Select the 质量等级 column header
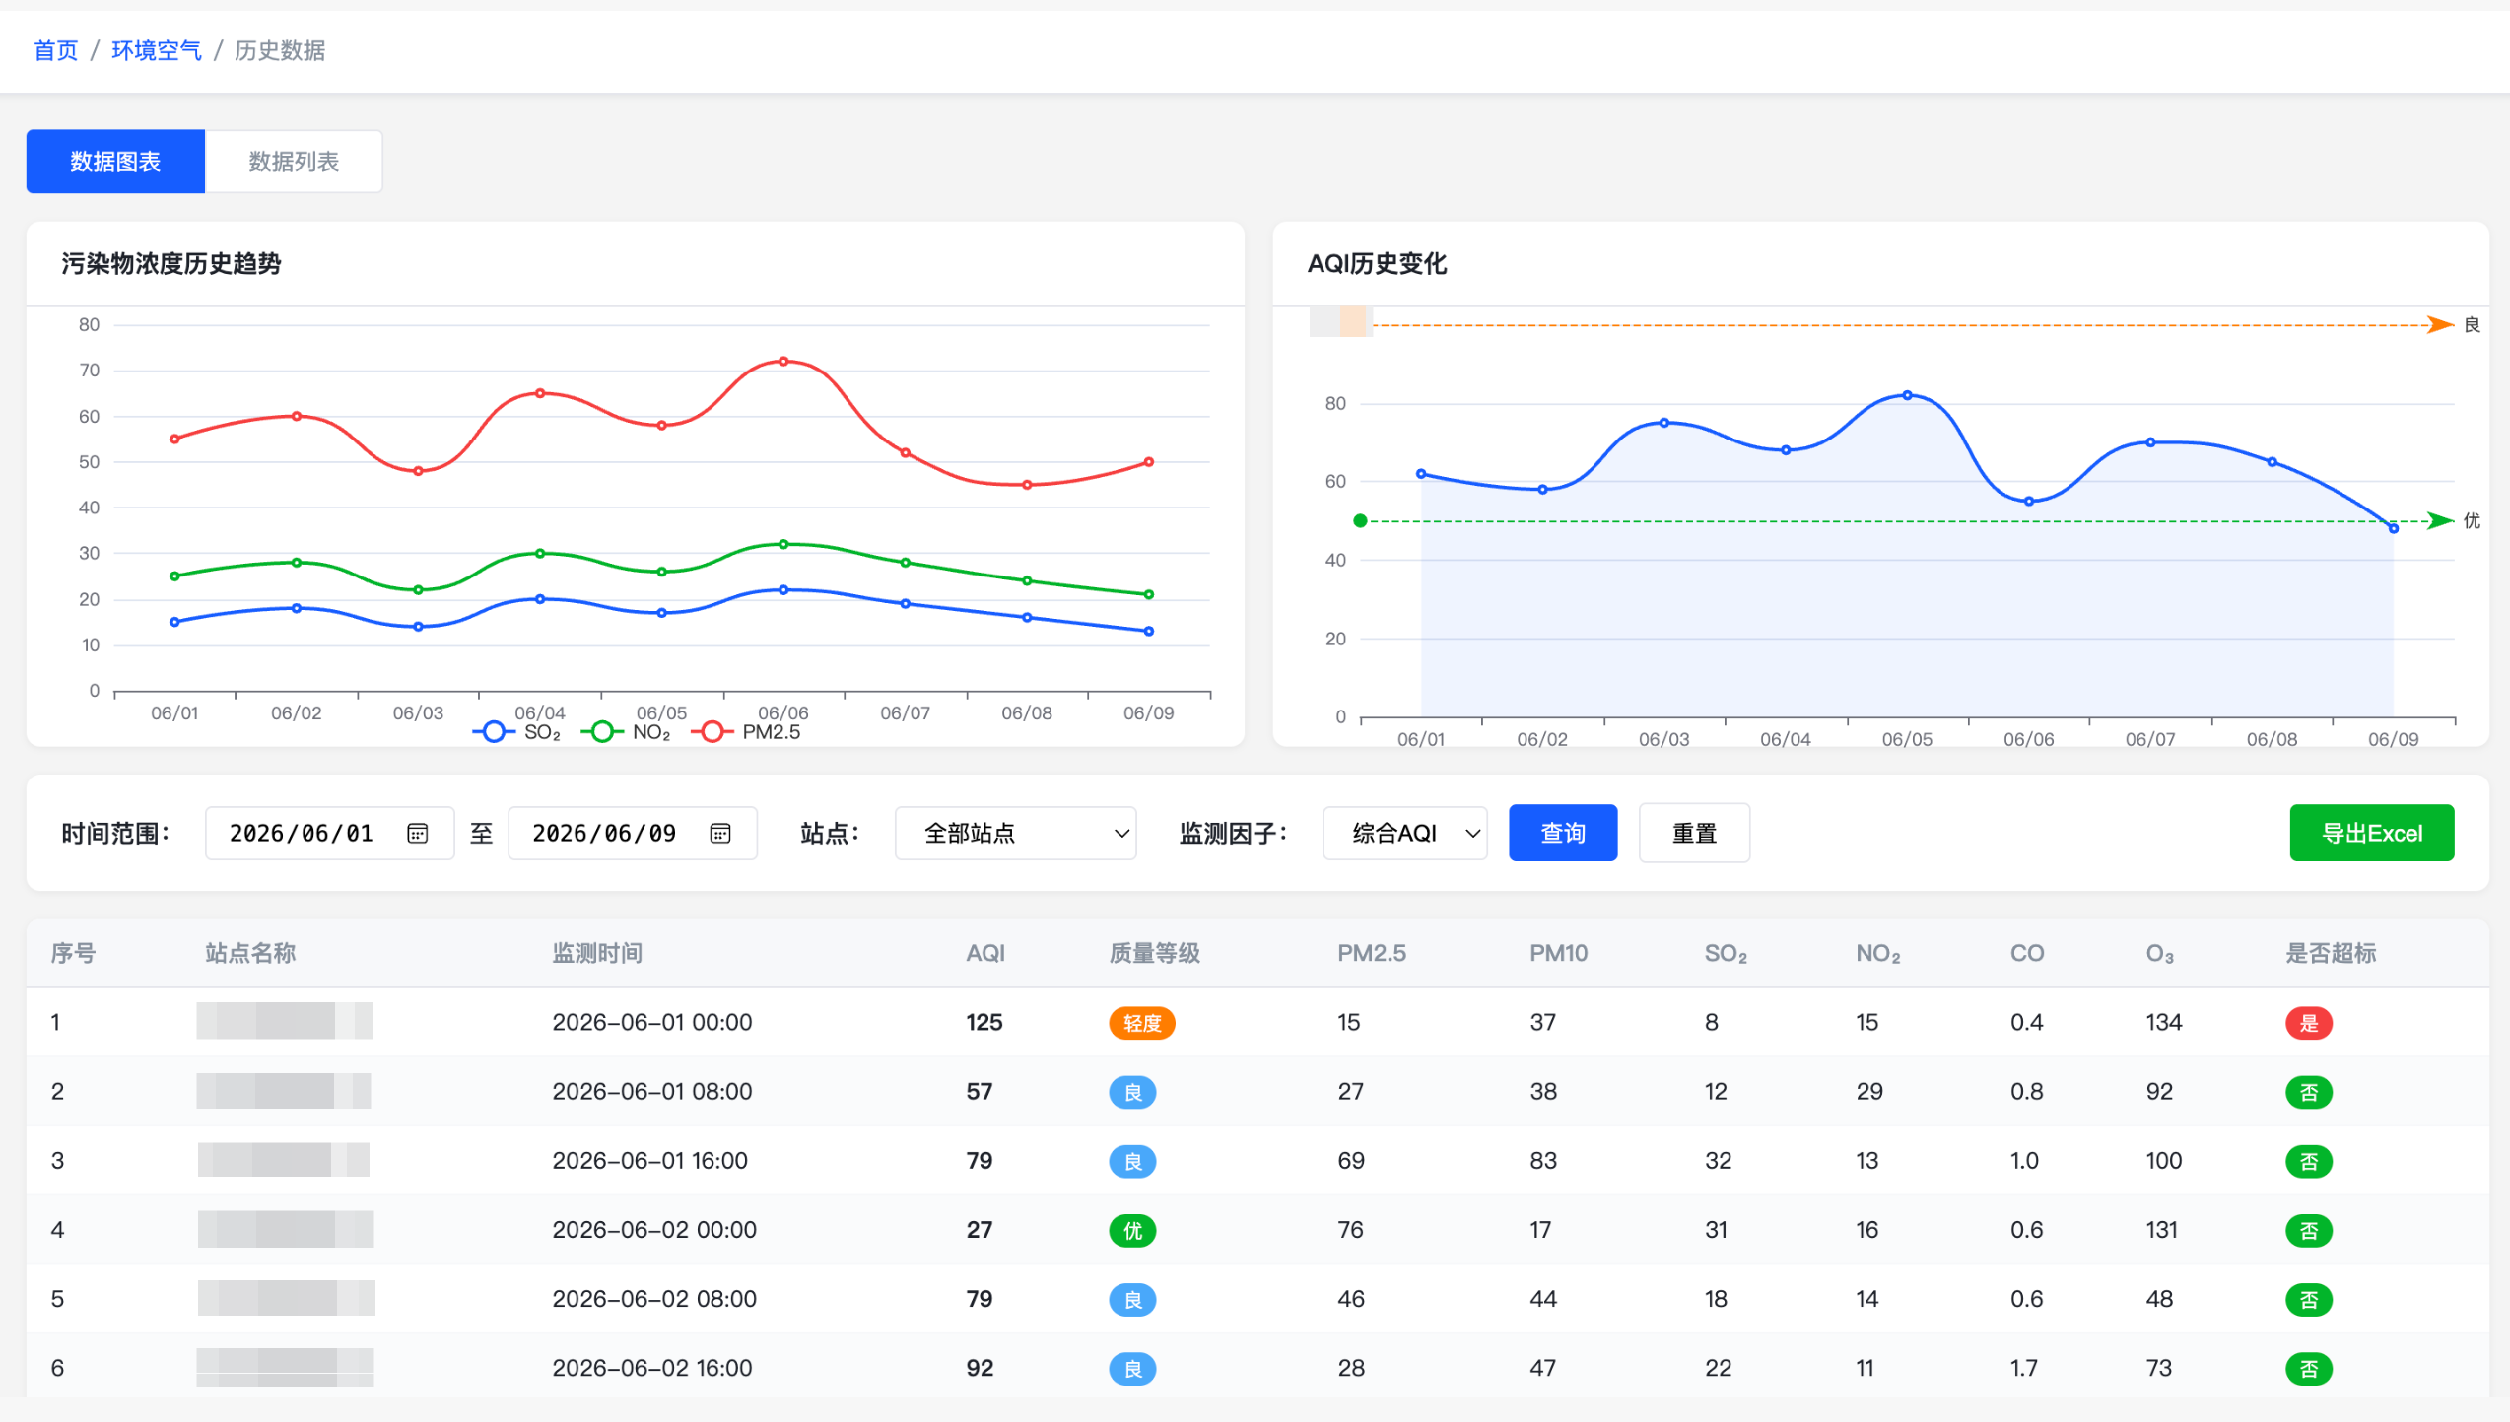This screenshot has width=2510, height=1422. (1155, 953)
